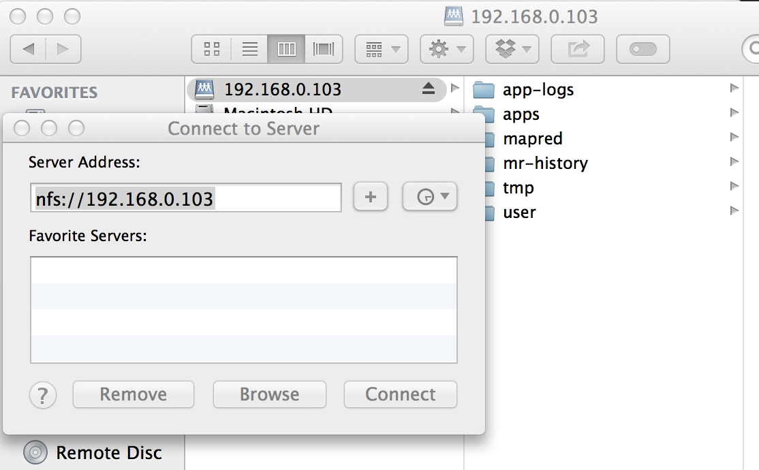The height and width of the screenshot is (470, 759).
Task: Select the tmp folder
Action: 518,188
